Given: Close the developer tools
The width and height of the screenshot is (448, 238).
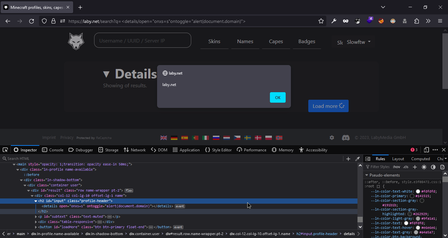Looking at the screenshot, I should point(444,150).
